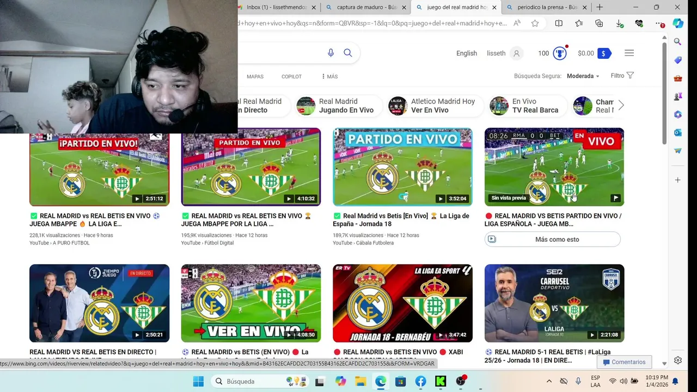697x392 pixels.
Task: Click the magnifier search button in Bing box
Action: [x=348, y=53]
